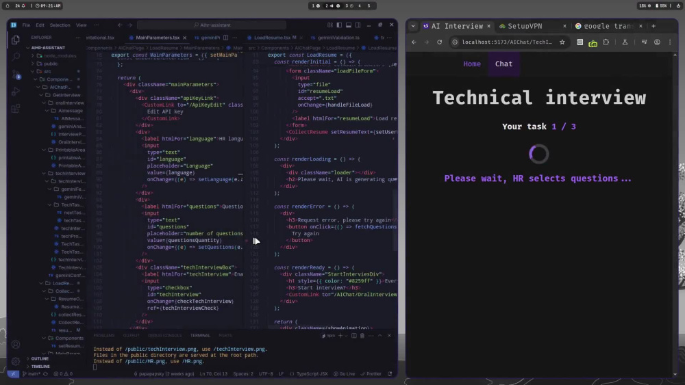Image resolution: width=685 pixels, height=385 pixels.
Task: Open the Extensions view
Action: [16, 109]
